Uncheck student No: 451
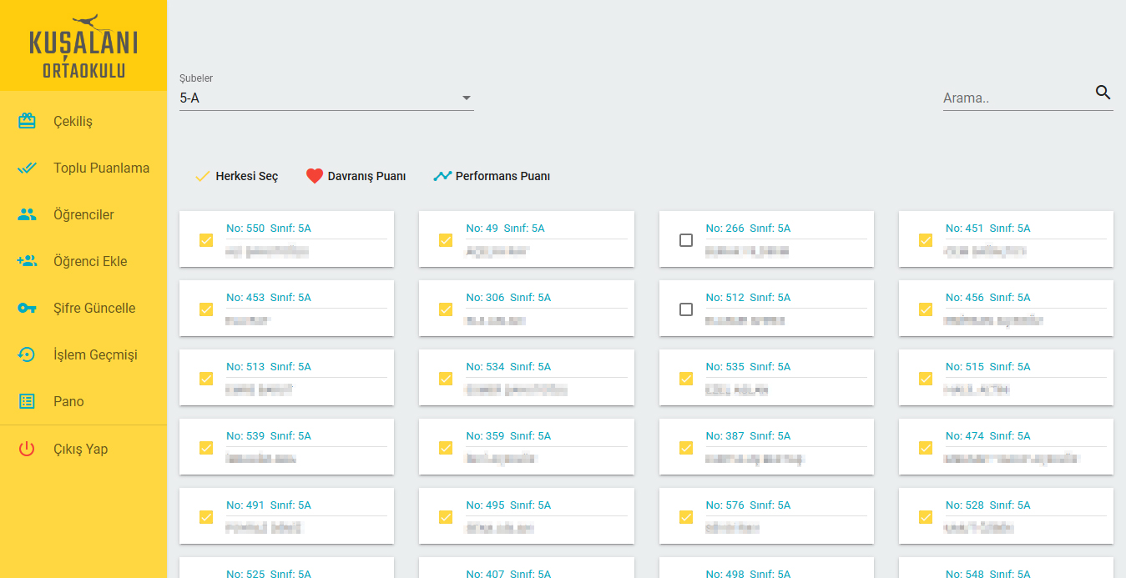The height and width of the screenshot is (578, 1126). coord(926,240)
